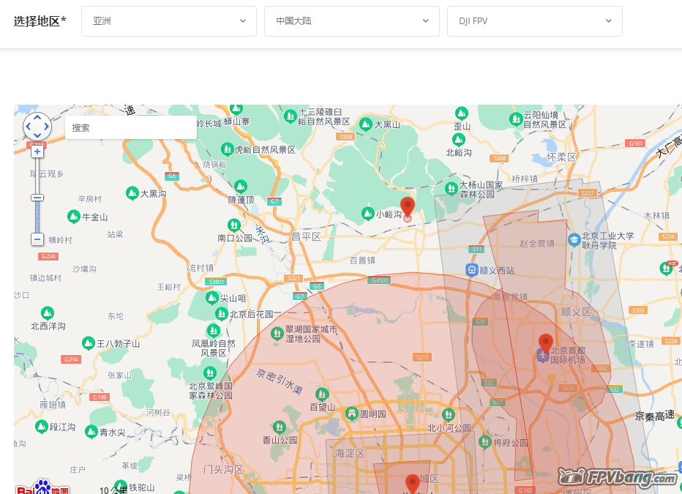Click the 顺义区 district label

point(577,312)
